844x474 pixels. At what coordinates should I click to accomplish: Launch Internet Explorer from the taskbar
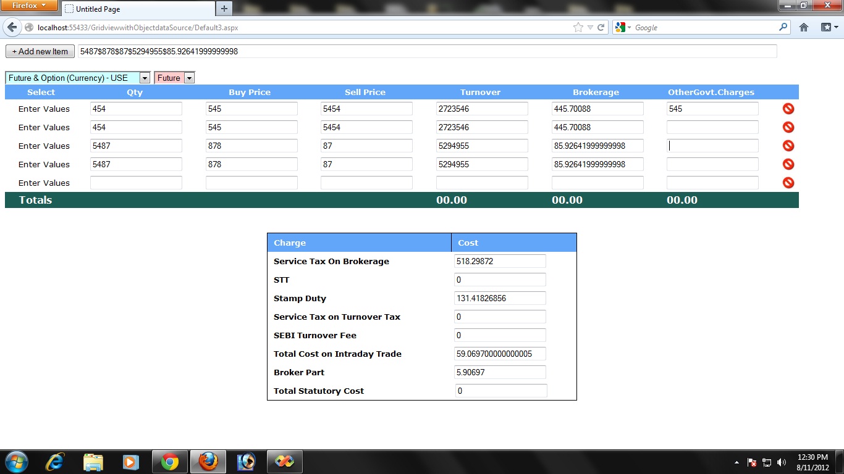pos(54,461)
